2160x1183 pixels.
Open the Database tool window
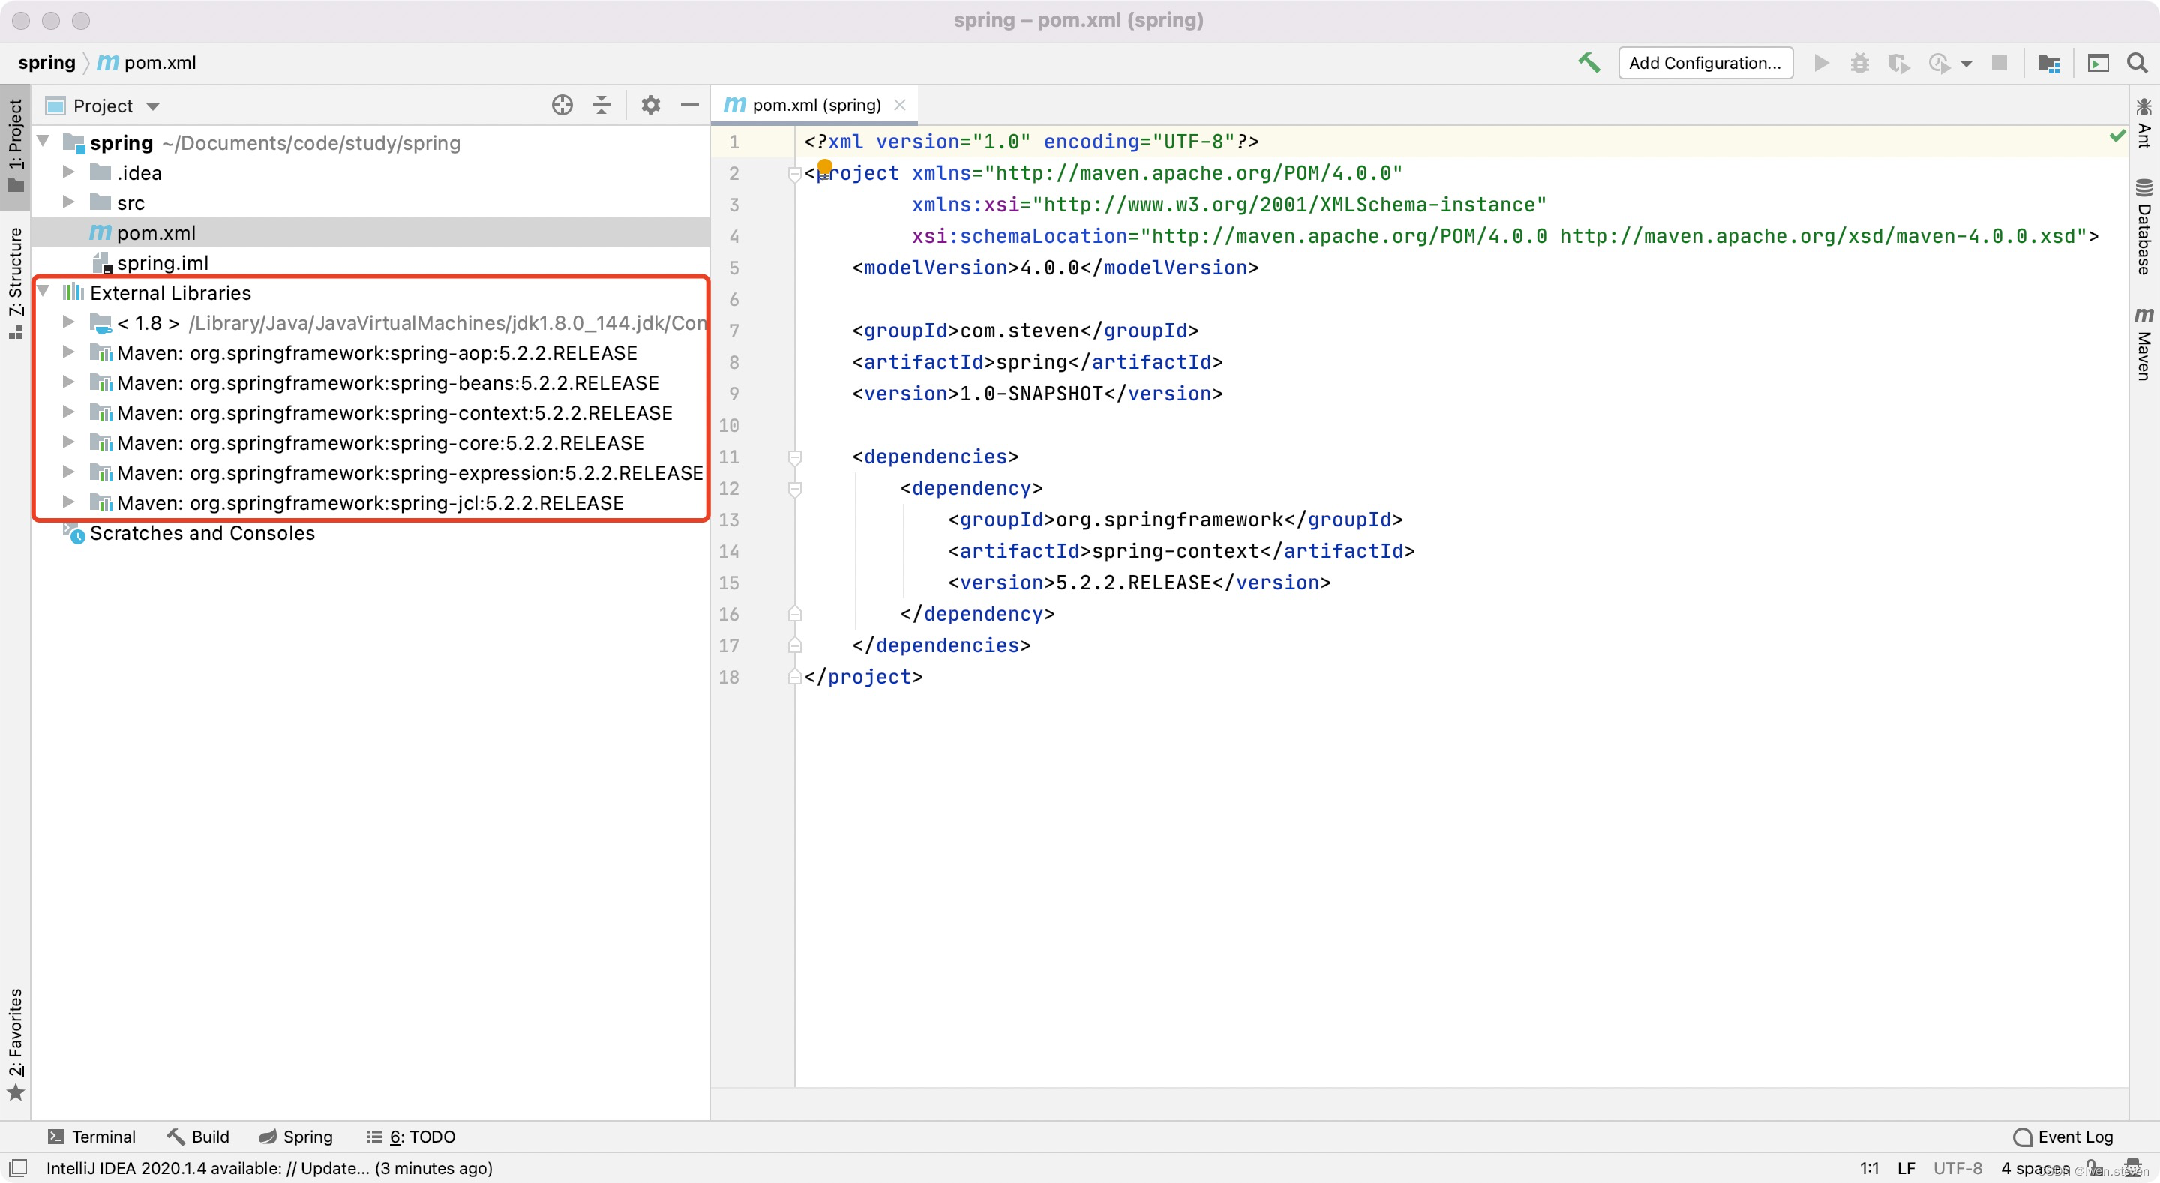tap(2143, 226)
